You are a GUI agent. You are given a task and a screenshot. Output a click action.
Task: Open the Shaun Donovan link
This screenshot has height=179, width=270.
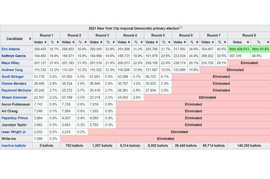pyautogui.click(x=14, y=97)
